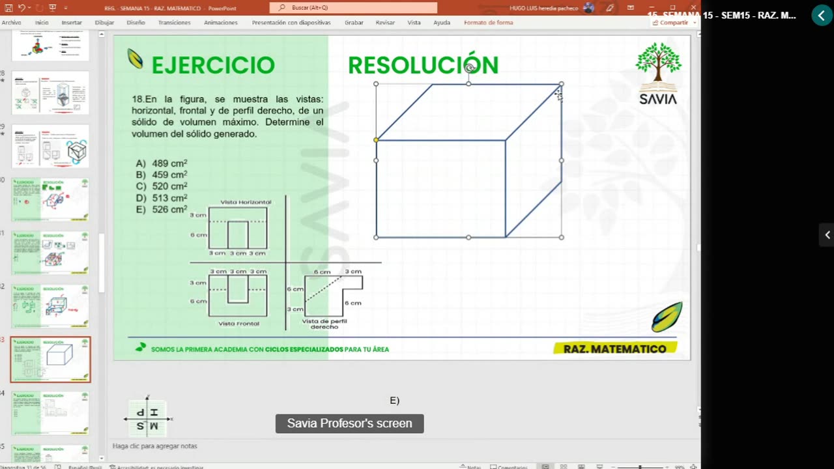Open the Presentación con diapositivas tab
Image resolution: width=834 pixels, height=469 pixels.
coord(291,22)
